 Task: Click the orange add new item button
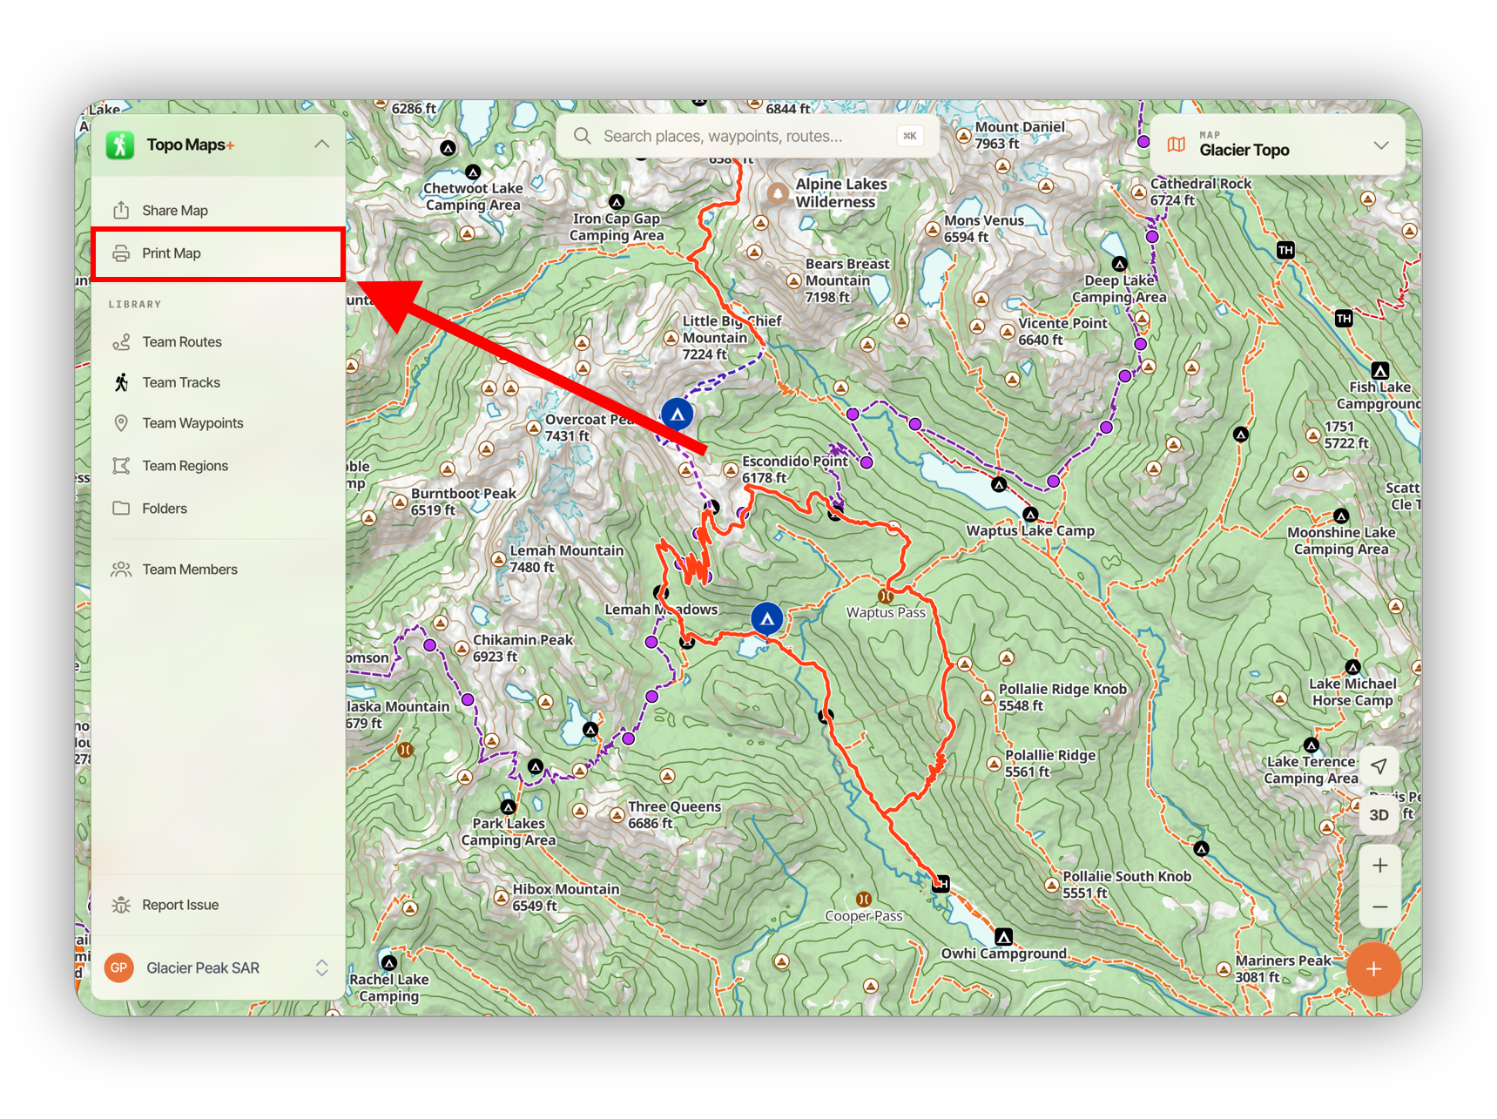click(x=1373, y=969)
